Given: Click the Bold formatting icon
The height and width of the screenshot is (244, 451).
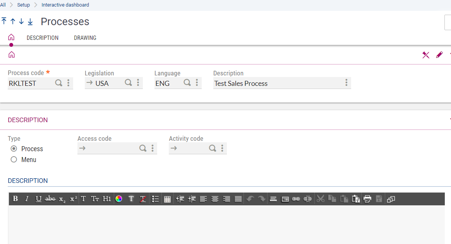Looking at the screenshot, I should tap(15, 199).
